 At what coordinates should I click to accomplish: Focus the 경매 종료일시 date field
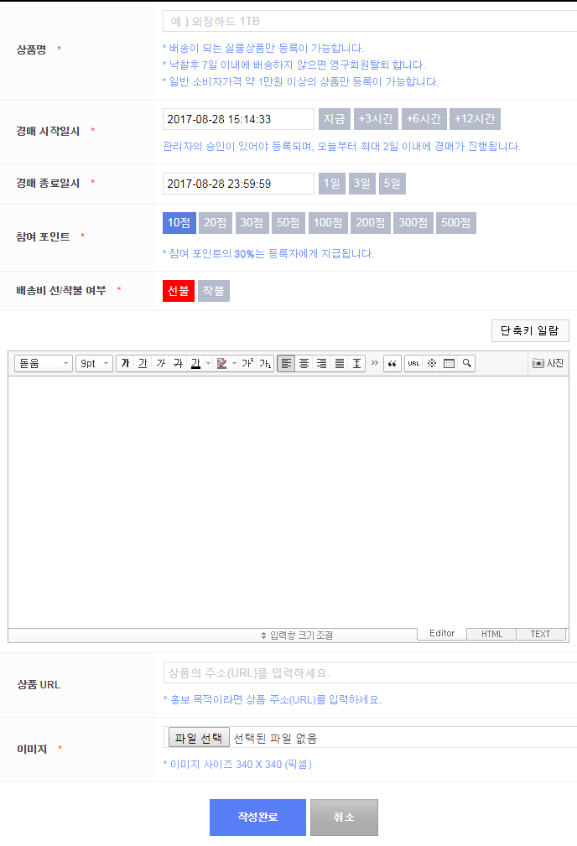point(238,184)
